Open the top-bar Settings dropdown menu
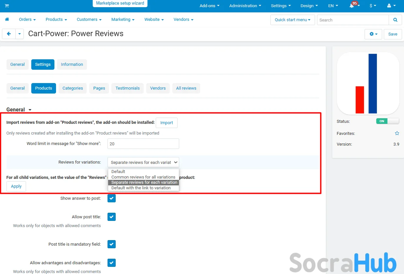The image size is (404, 274). (281, 6)
